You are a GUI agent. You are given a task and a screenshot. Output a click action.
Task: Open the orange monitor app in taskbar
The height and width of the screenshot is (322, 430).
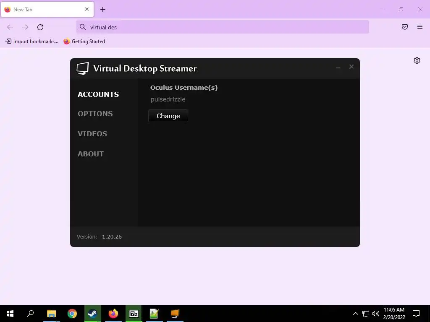pos(175,314)
